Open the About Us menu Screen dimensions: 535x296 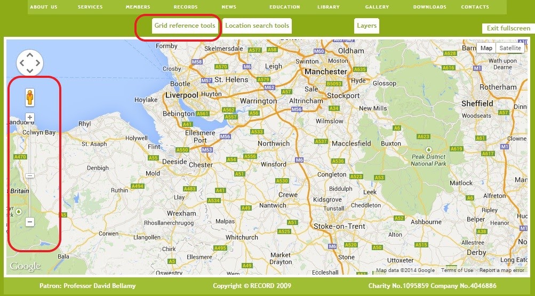[44, 7]
